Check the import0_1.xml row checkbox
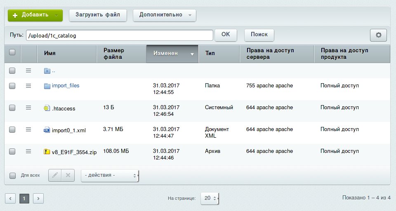The height and width of the screenshot is (211, 396). tap(12, 129)
